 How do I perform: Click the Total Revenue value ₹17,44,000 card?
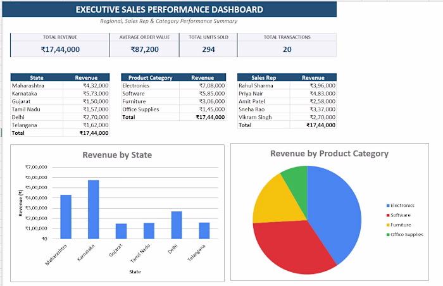pyautogui.click(x=60, y=49)
